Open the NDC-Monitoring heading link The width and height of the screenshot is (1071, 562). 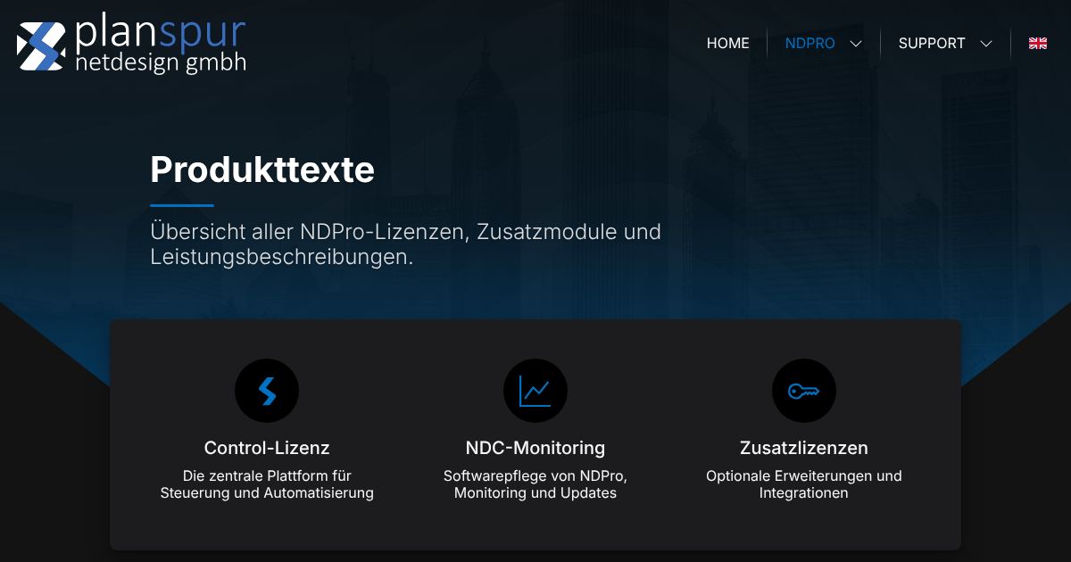pos(535,448)
